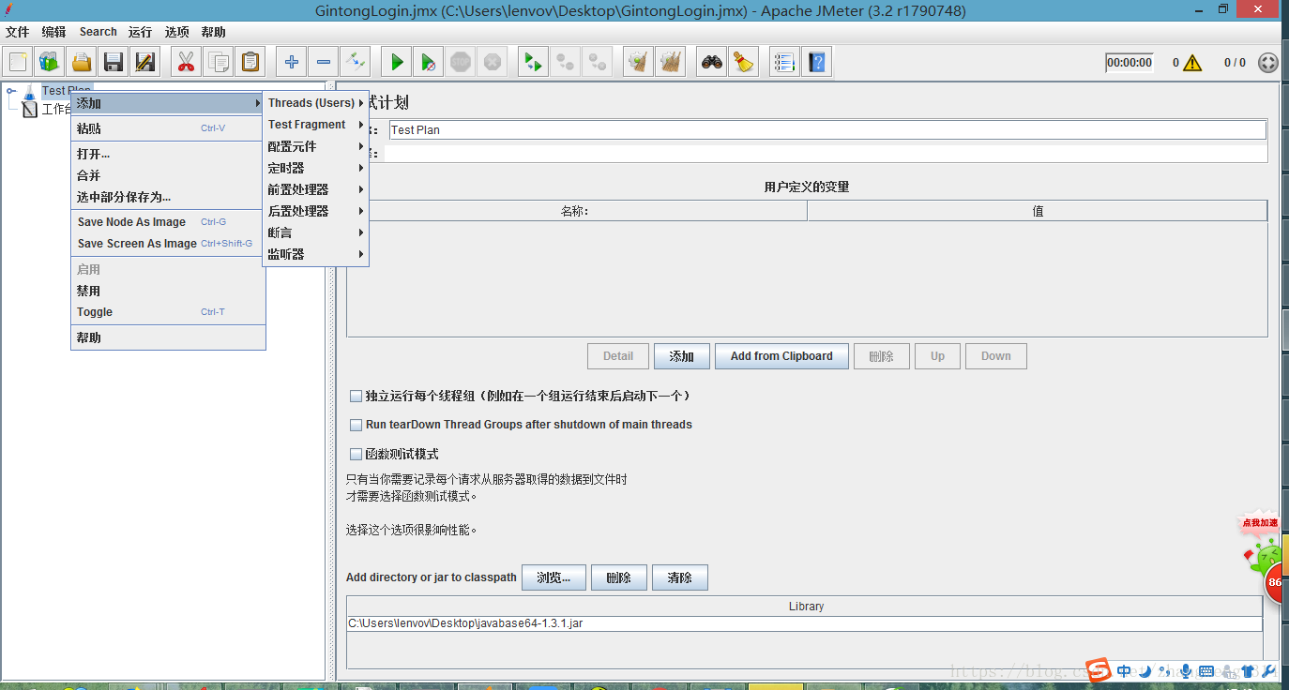Open the Templates toolbar icon
Image resolution: width=1289 pixels, height=690 pixels.
pos(50,63)
